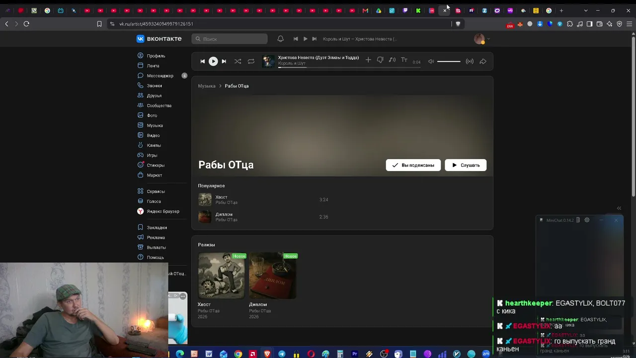Share the current track

tap(483, 61)
